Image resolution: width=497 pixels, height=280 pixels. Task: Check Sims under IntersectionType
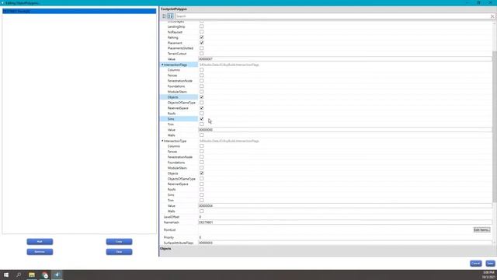202,195
